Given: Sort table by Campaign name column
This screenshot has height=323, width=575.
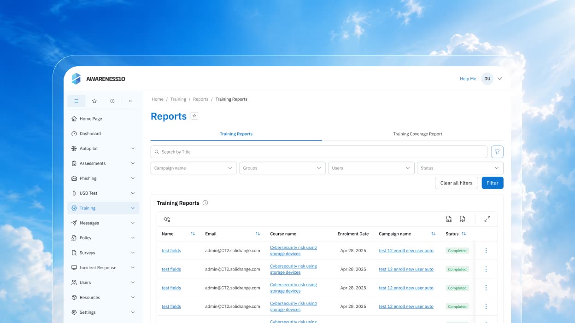Looking at the screenshot, I should [x=433, y=234].
